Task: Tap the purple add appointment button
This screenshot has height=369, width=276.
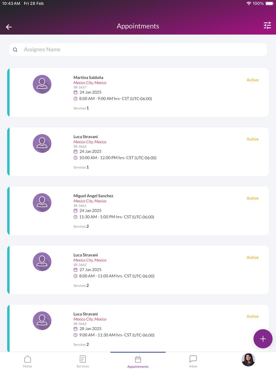Action: point(263,339)
